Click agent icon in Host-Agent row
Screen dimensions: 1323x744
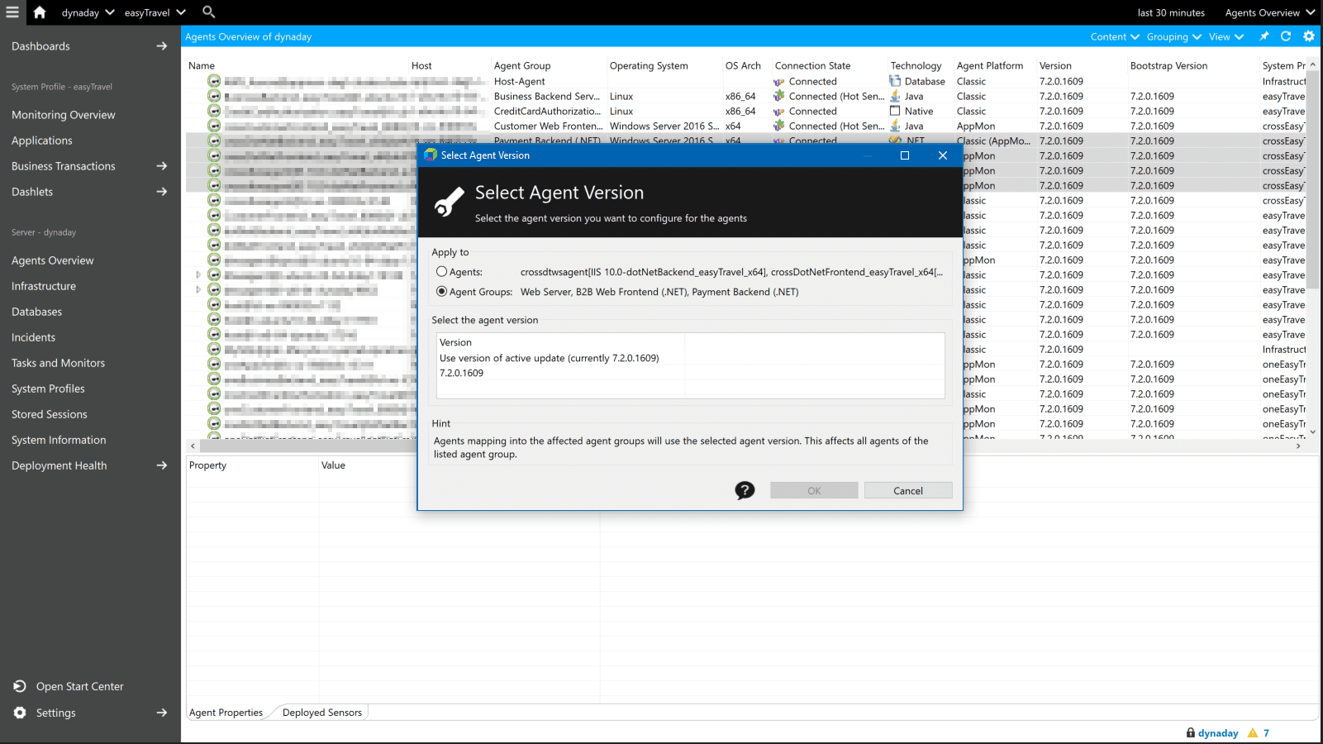(x=214, y=81)
